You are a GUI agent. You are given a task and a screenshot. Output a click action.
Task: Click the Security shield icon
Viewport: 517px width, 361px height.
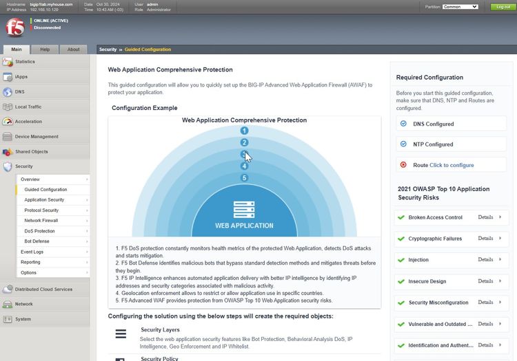[8, 166]
